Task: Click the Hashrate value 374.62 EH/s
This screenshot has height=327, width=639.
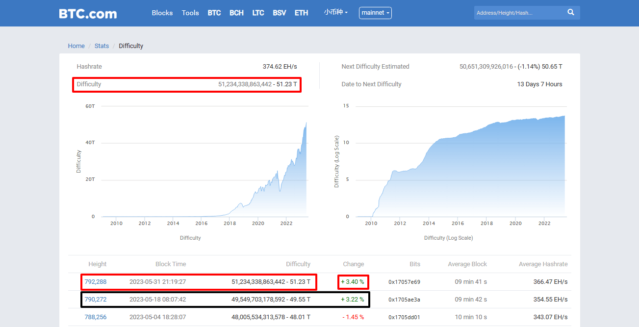Action: pos(280,67)
